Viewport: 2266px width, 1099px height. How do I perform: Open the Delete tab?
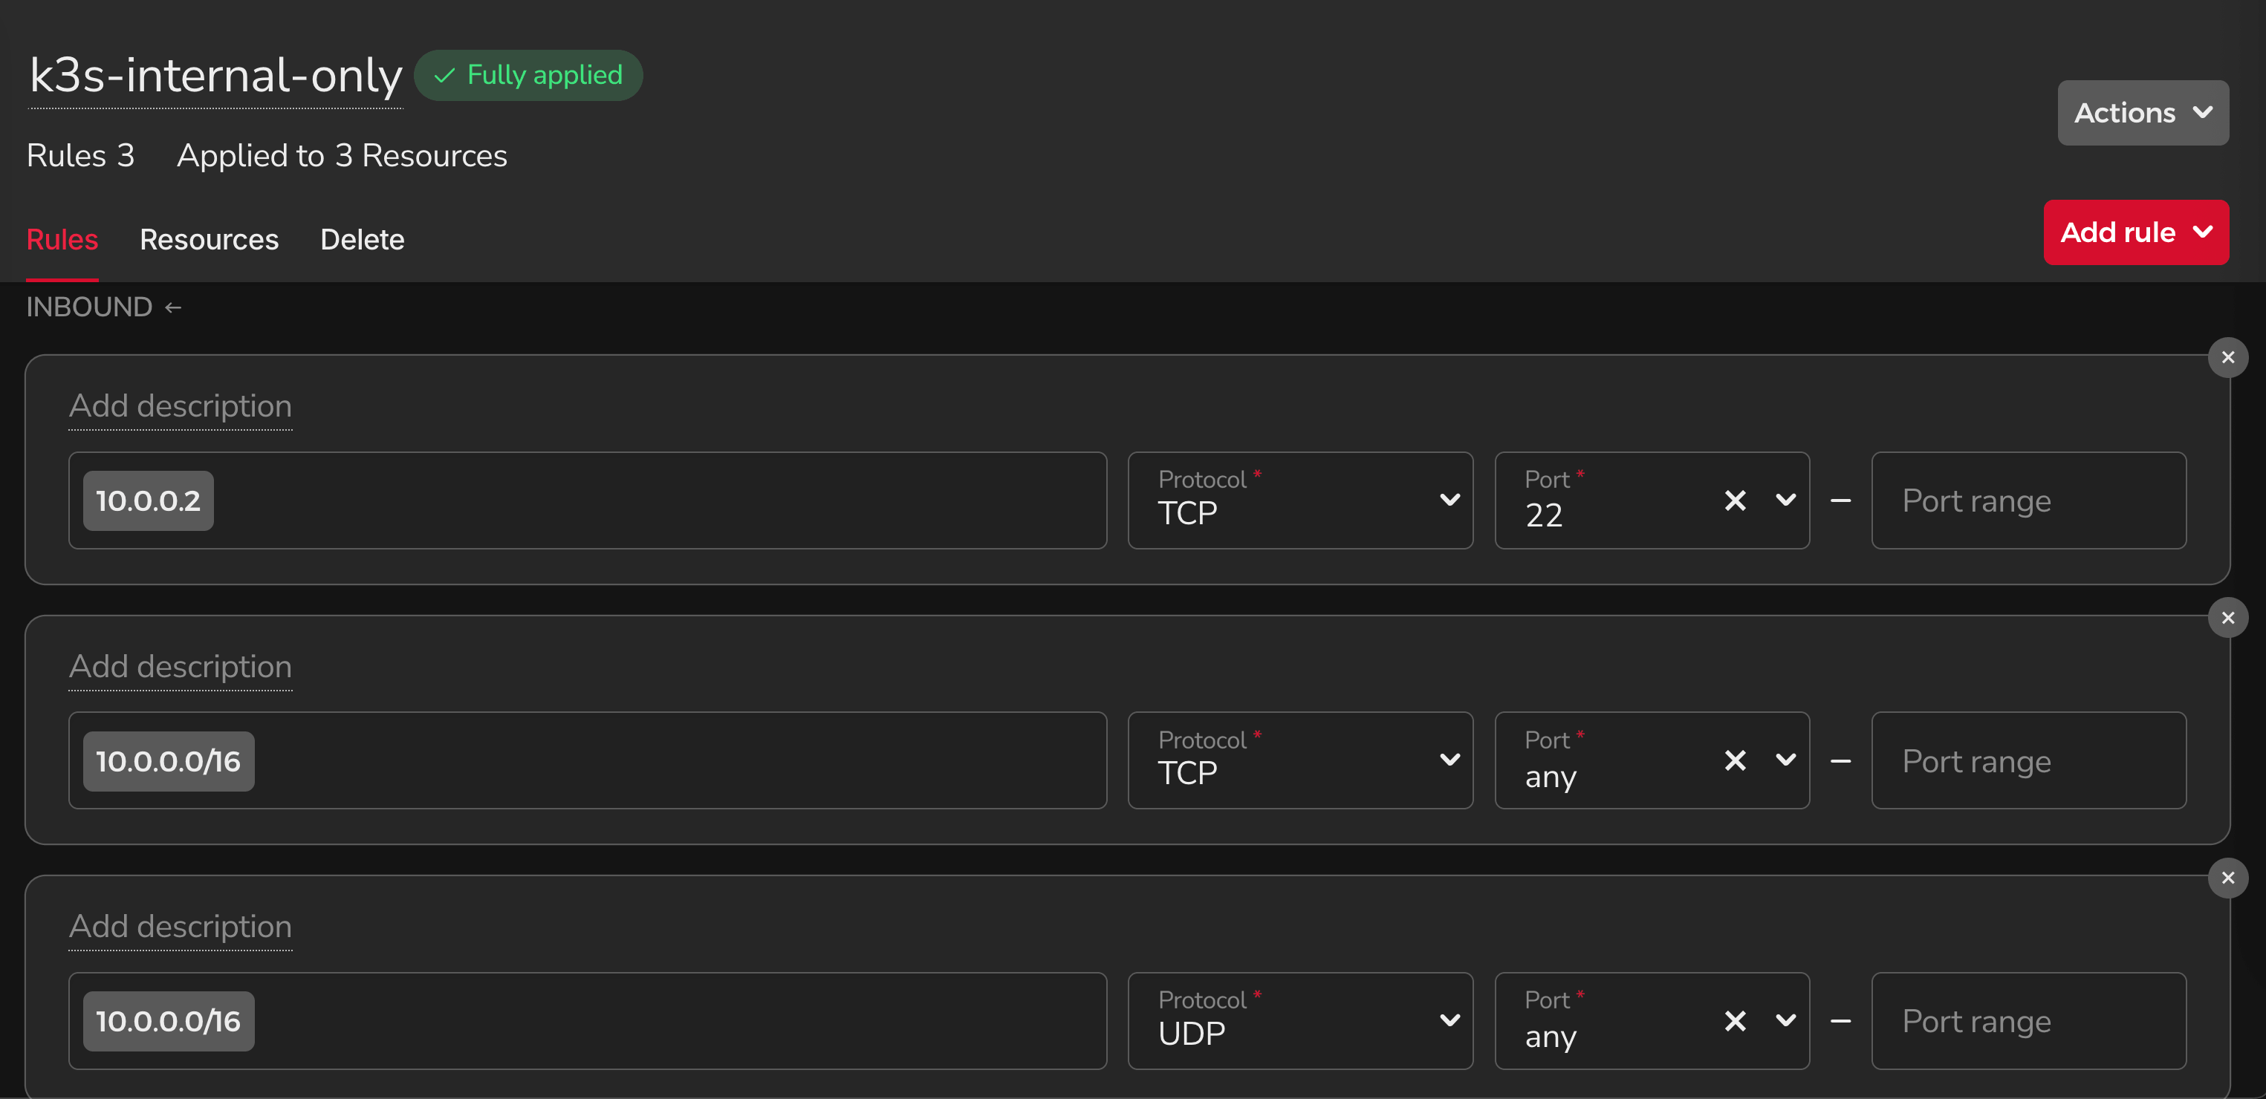363,240
